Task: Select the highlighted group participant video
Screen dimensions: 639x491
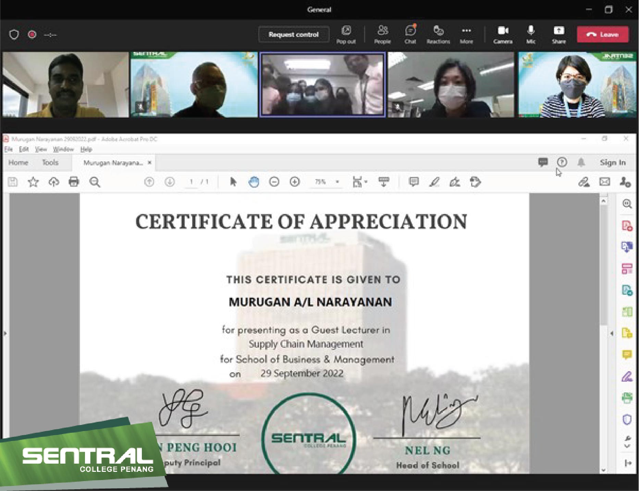Action: pos(322,85)
